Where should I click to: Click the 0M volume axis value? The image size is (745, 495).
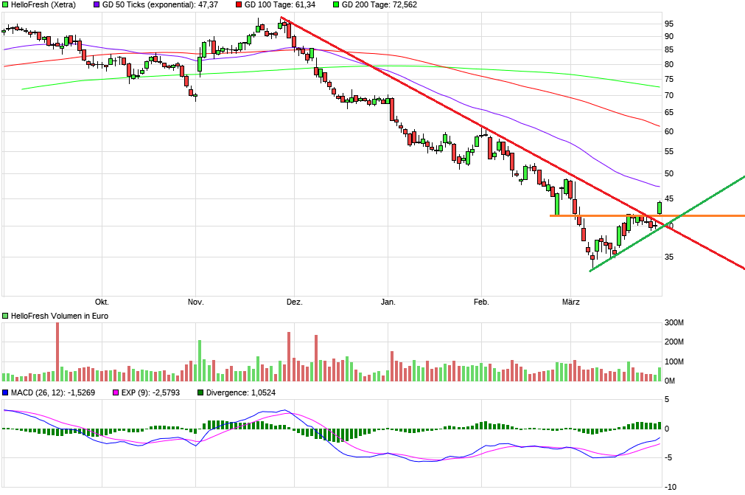669,381
